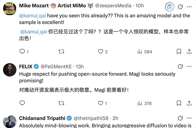Open more options for Chidanand Tripathi's tweet
Image resolution: width=196 pixels, height=128 pixels.
189,118
